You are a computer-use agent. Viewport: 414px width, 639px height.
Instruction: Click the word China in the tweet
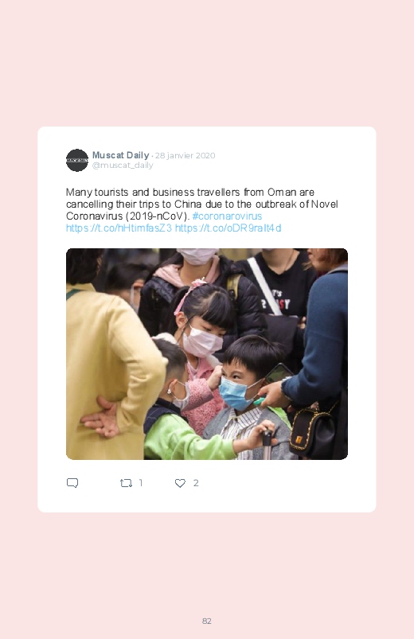coord(188,204)
